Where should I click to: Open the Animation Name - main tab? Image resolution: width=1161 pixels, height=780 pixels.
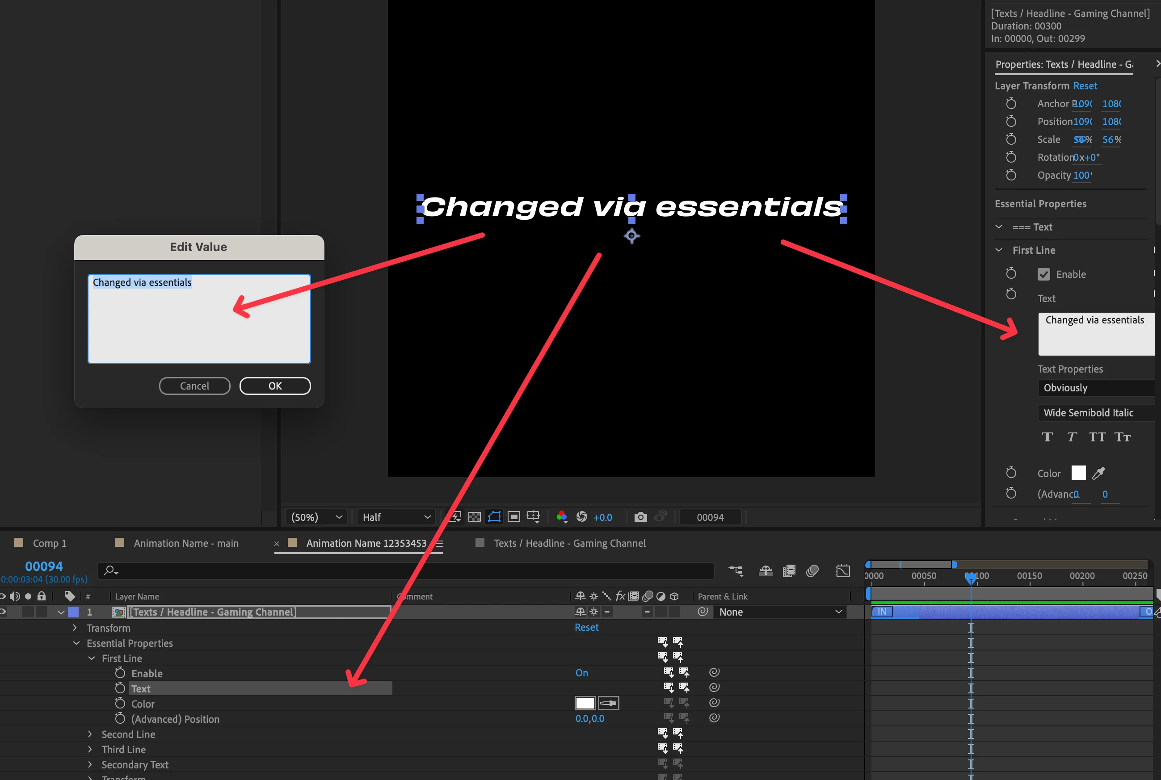[185, 543]
